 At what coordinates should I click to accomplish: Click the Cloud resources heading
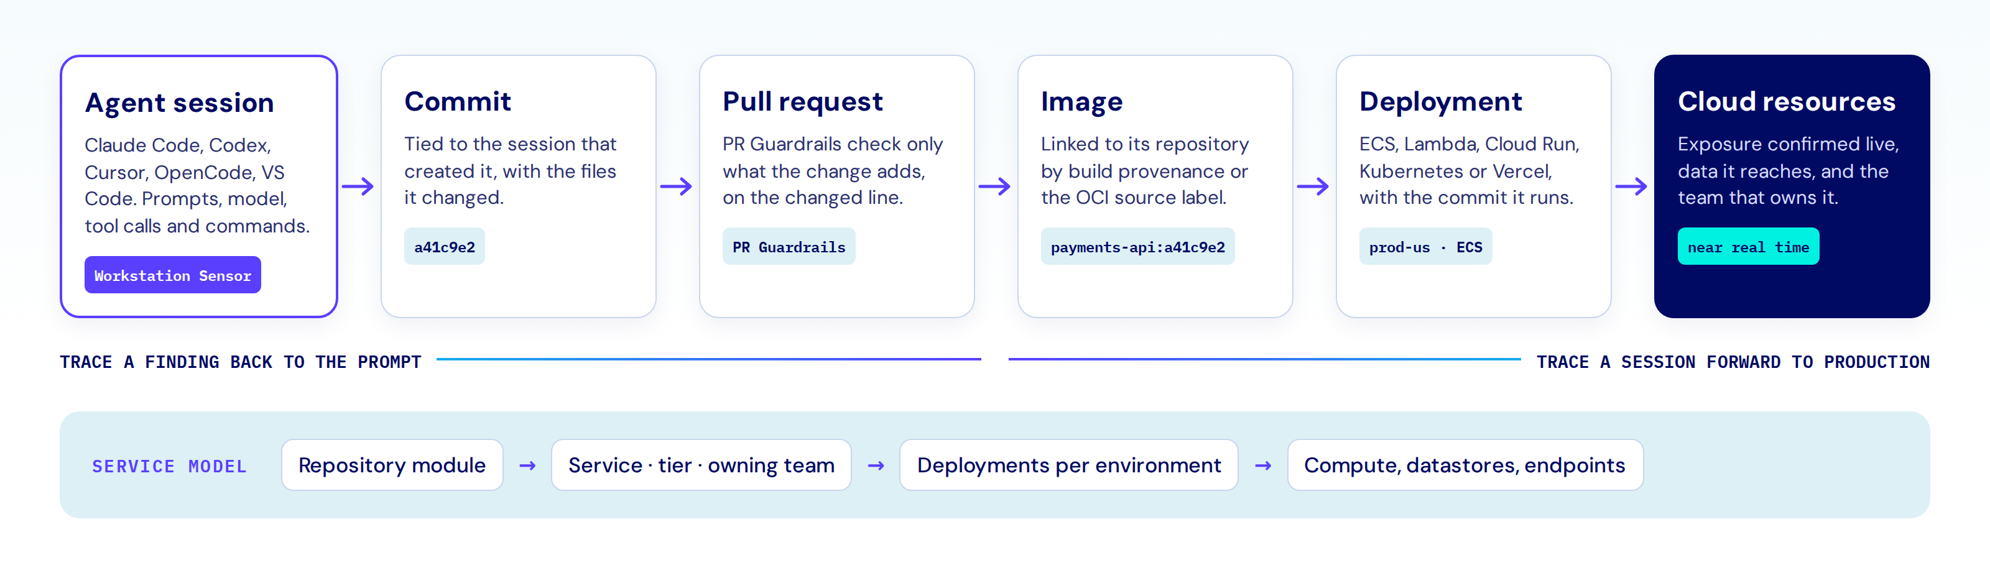click(x=1786, y=101)
